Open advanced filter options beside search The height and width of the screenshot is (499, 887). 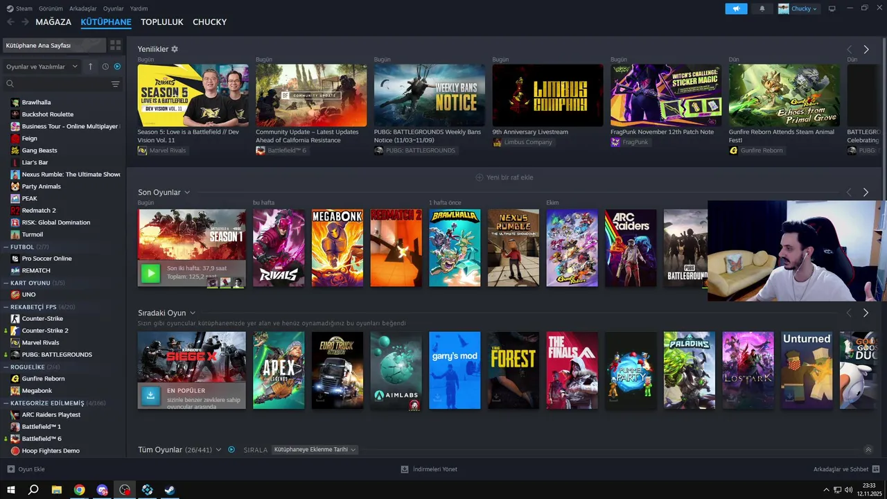tap(116, 84)
